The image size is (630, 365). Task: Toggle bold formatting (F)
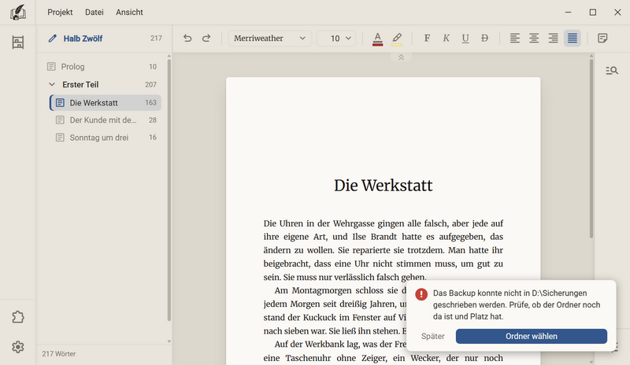(x=427, y=38)
